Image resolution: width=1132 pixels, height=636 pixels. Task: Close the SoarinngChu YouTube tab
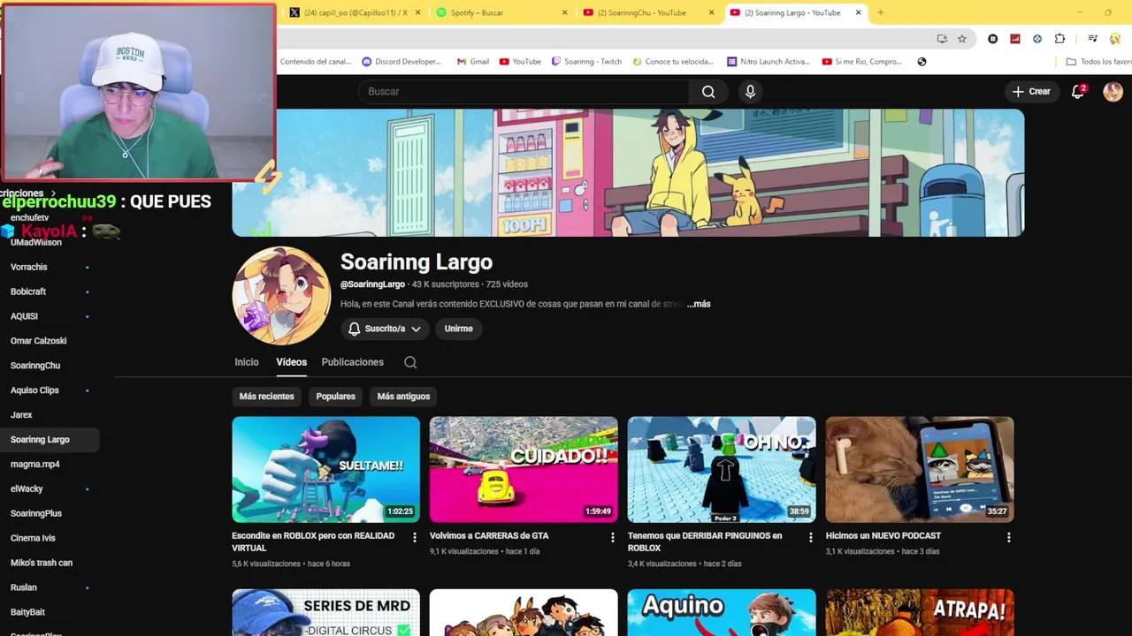tap(711, 12)
